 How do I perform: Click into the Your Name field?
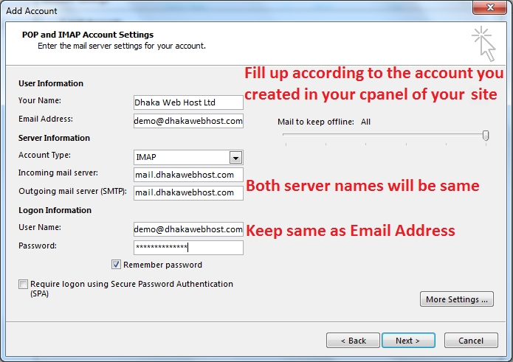pos(188,102)
